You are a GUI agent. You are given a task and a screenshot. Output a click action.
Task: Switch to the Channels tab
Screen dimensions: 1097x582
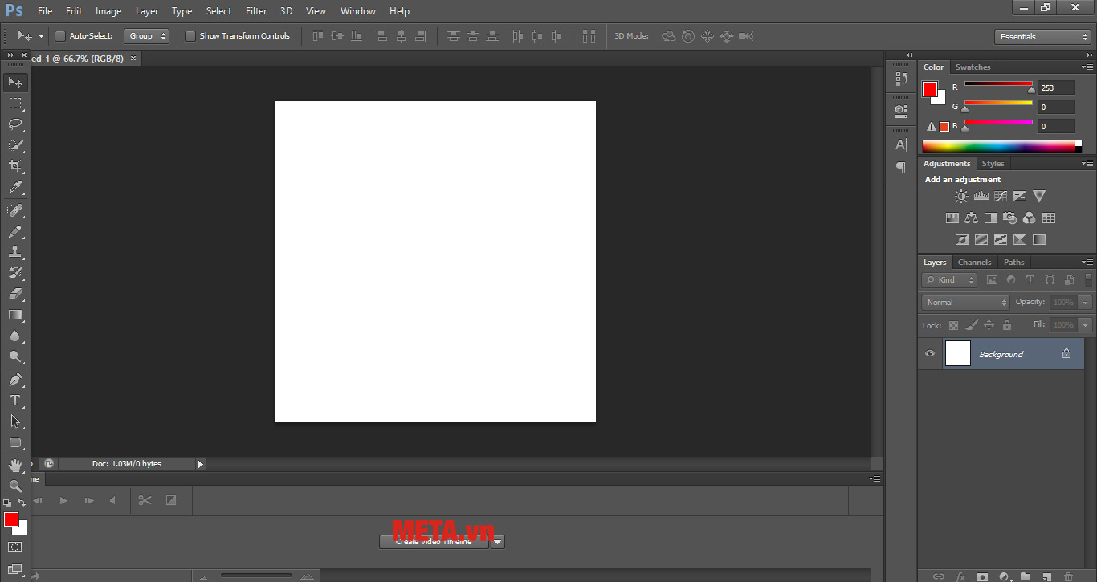[974, 262]
